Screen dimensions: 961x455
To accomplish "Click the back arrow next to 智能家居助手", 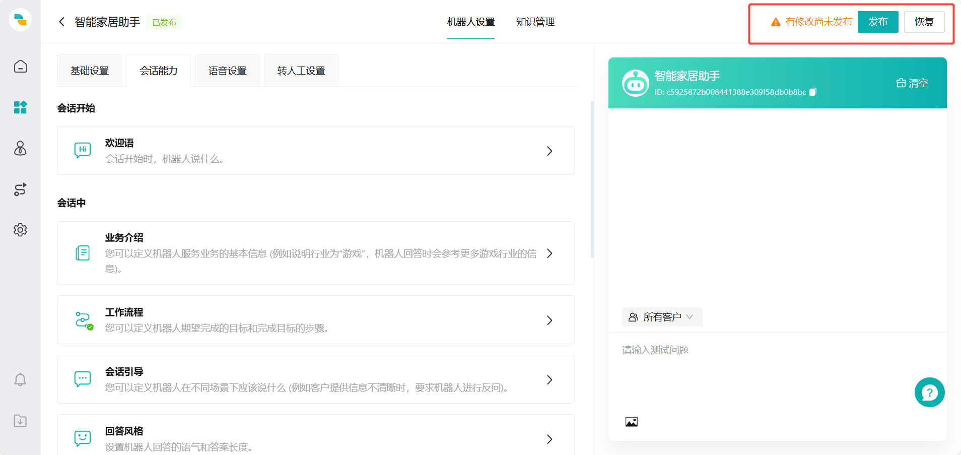I will coord(61,22).
